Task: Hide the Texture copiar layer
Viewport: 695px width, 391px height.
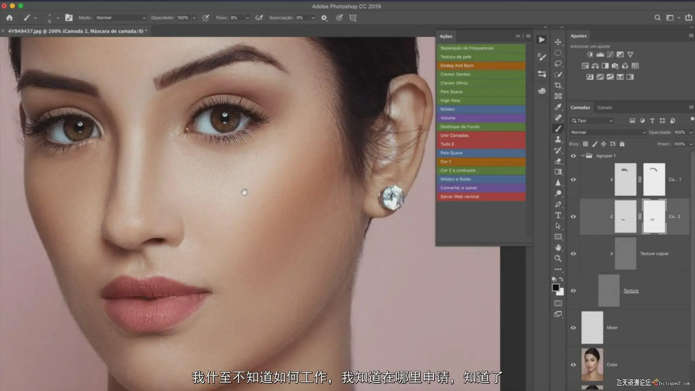Action: point(573,254)
